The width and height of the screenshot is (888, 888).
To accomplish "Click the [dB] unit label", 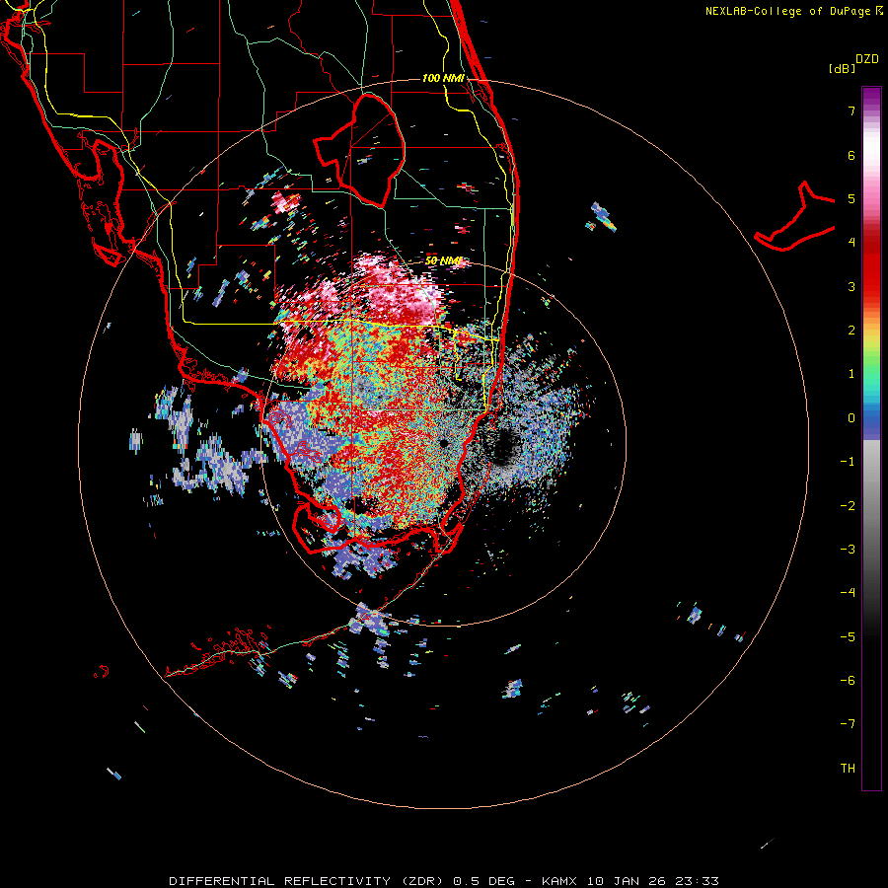I will [x=842, y=69].
